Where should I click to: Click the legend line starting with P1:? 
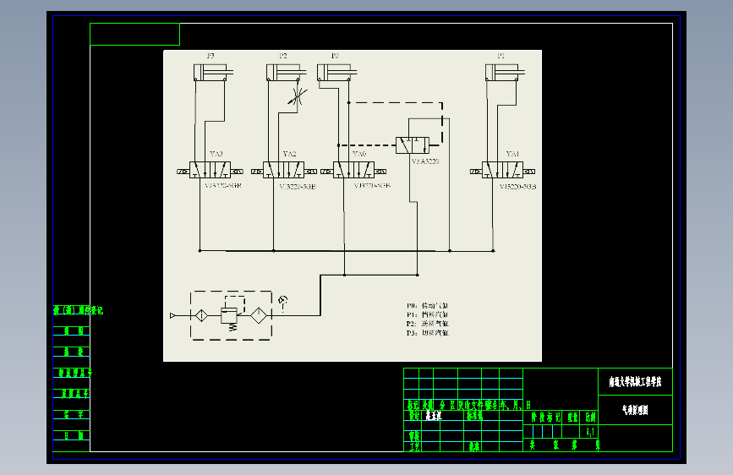tap(428, 314)
